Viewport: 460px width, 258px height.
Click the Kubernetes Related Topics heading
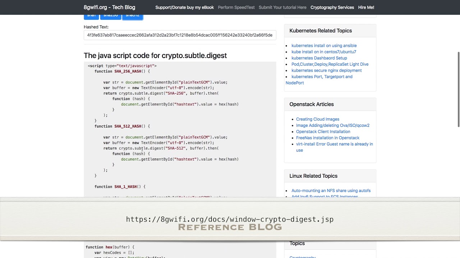321,31
